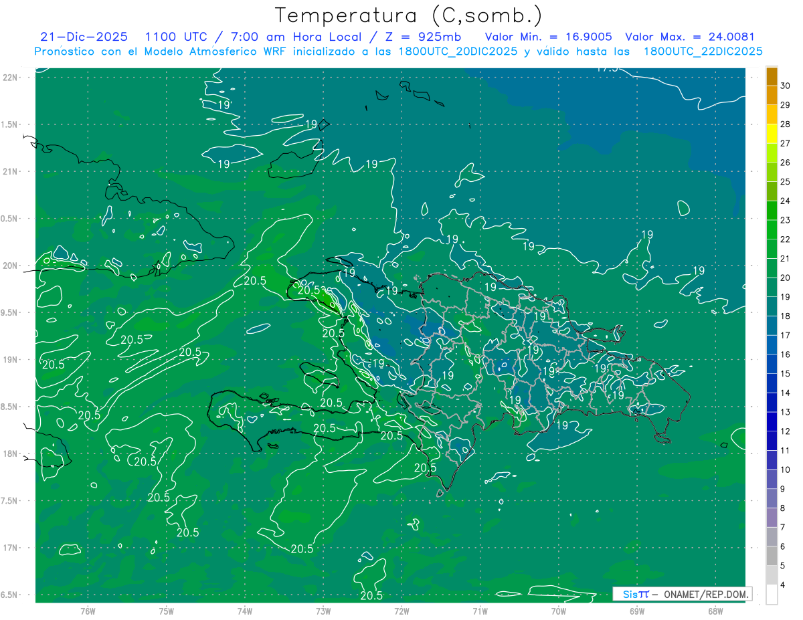Click the color scale label '15'
Screen dimensions: 803x620
tap(785, 374)
